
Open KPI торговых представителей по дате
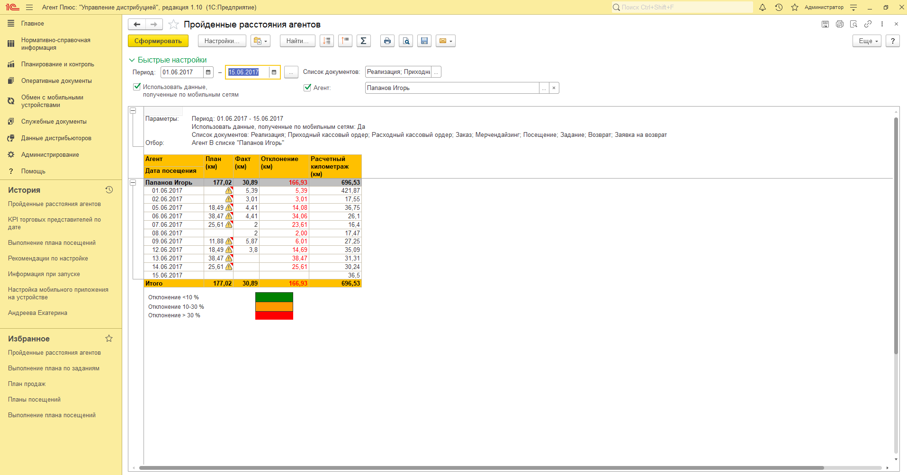coord(54,224)
